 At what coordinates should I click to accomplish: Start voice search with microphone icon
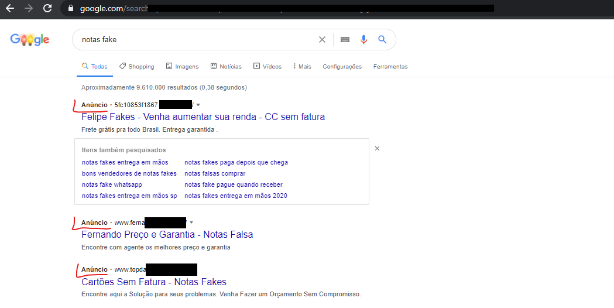click(364, 40)
